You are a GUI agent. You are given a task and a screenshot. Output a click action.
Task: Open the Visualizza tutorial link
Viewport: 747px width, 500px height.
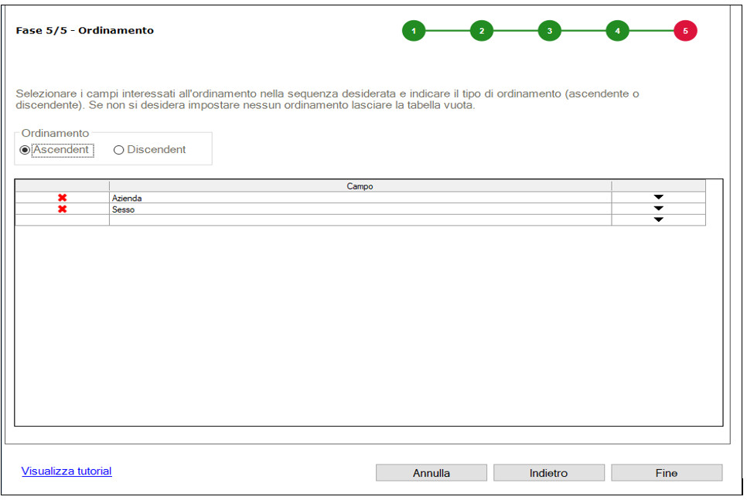click(x=67, y=471)
